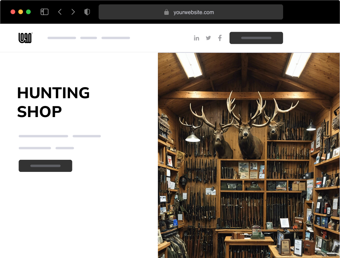Open the first navigation menu item
The width and height of the screenshot is (340, 258).
[x=62, y=38]
